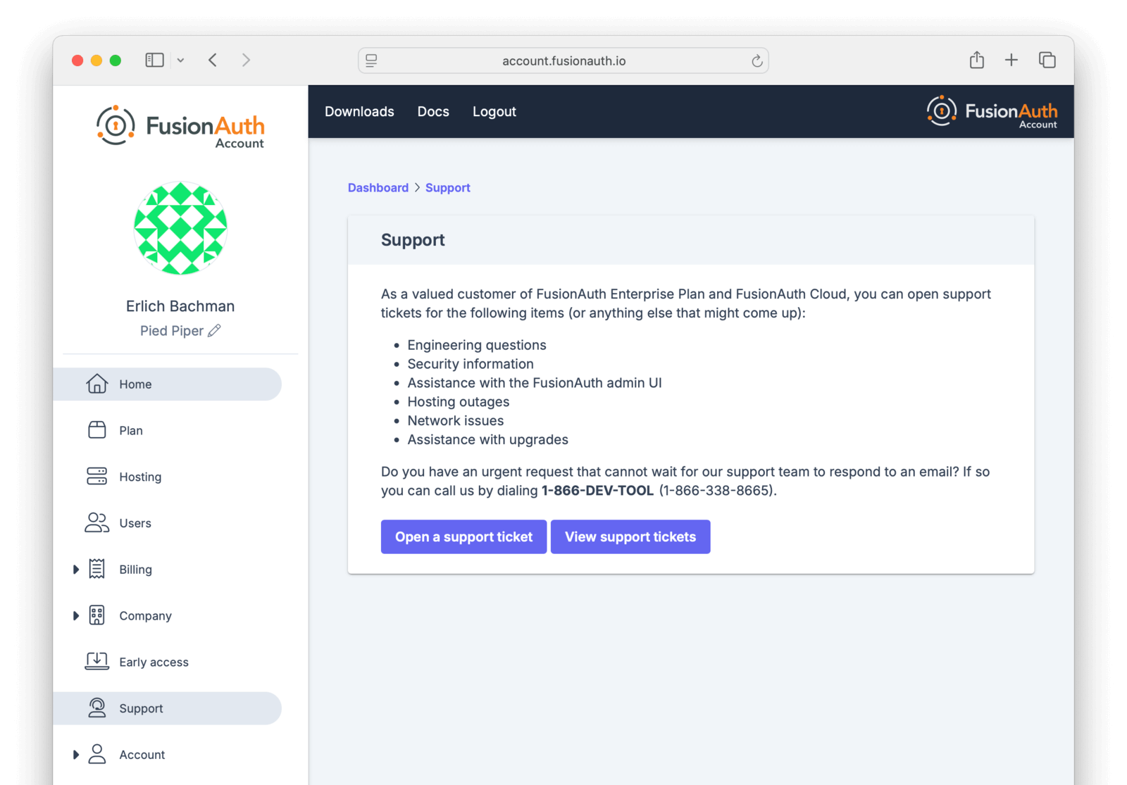Open Downloads in top navigation
1127x785 pixels.
359,111
